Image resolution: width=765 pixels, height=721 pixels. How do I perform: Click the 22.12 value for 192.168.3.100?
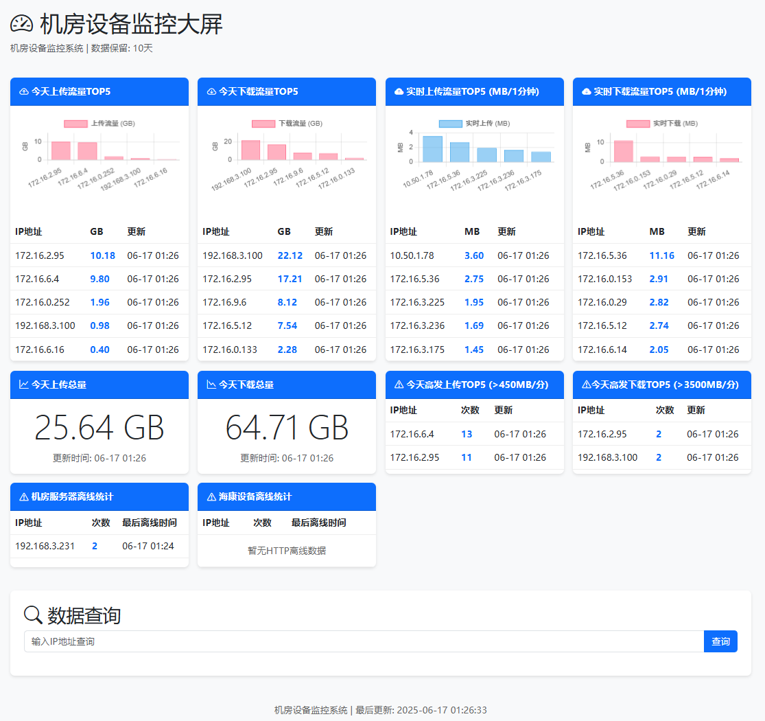click(290, 255)
